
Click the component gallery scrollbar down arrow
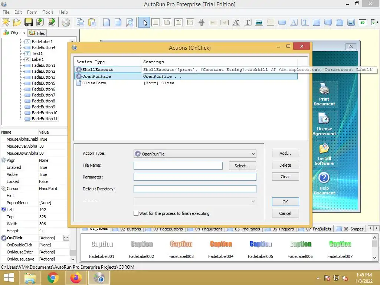tap(375, 258)
